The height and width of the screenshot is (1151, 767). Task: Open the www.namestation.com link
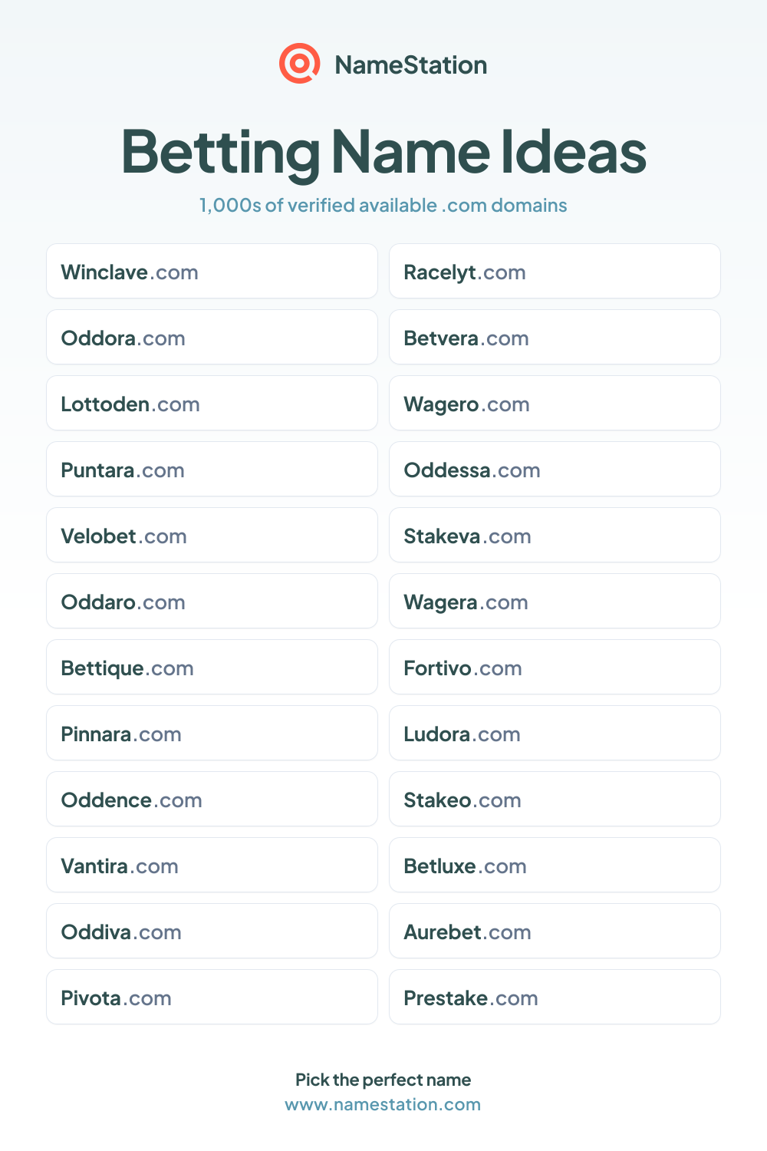pos(383,1104)
